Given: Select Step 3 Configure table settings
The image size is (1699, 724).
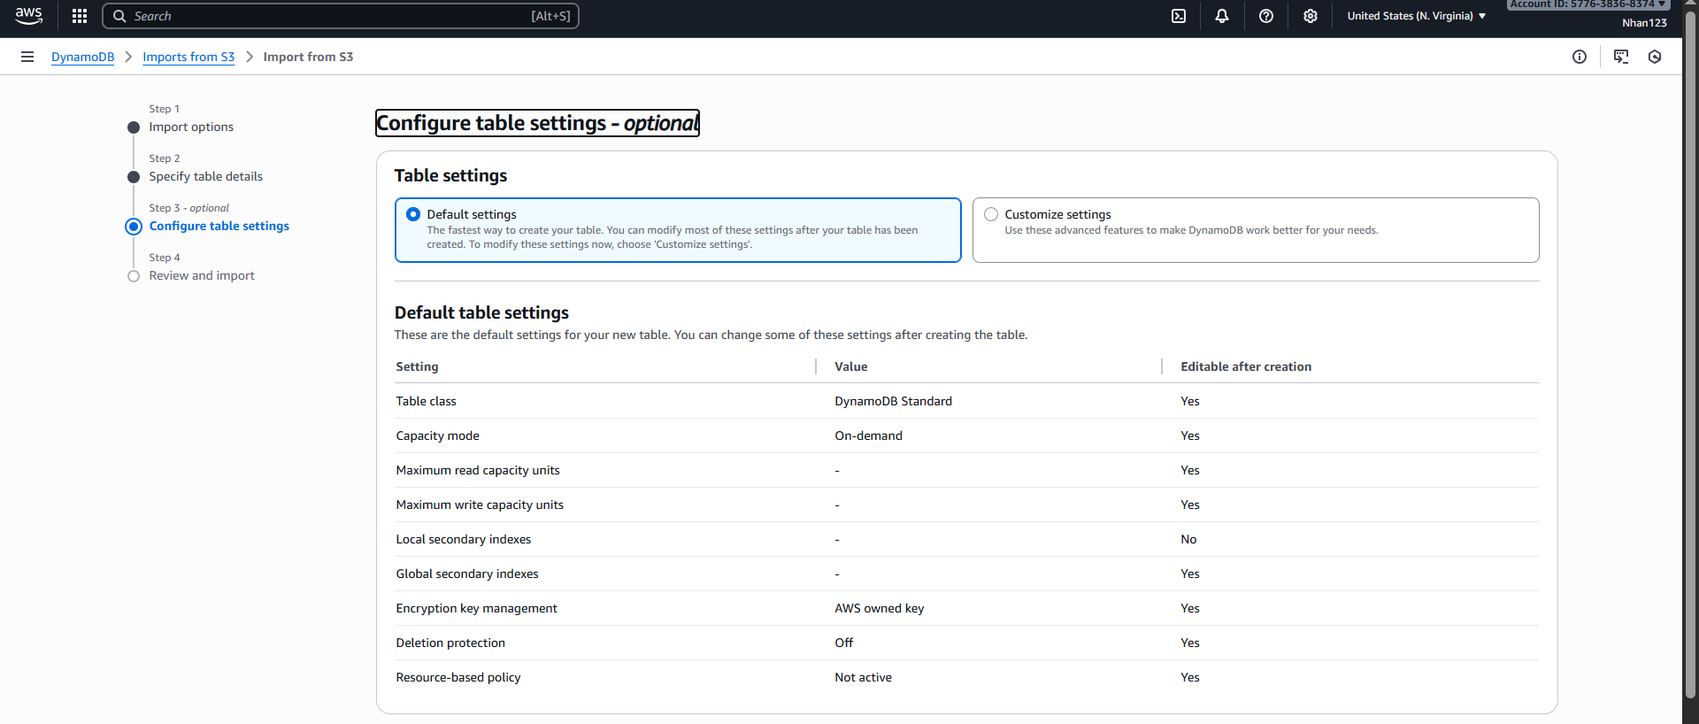Looking at the screenshot, I should (x=219, y=226).
